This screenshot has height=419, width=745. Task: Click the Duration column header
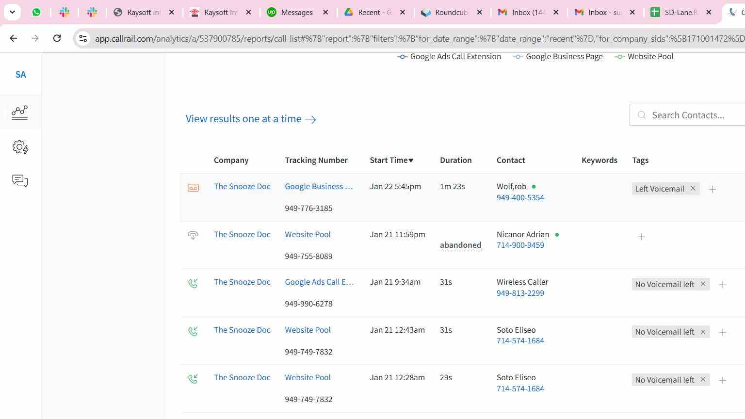point(455,160)
